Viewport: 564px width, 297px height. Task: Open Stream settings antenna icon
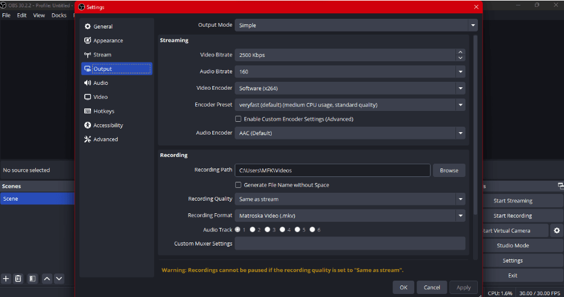87,55
